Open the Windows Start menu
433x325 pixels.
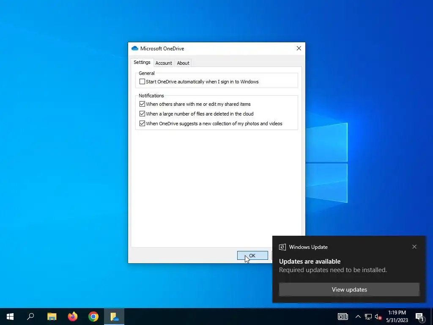pos(10,317)
